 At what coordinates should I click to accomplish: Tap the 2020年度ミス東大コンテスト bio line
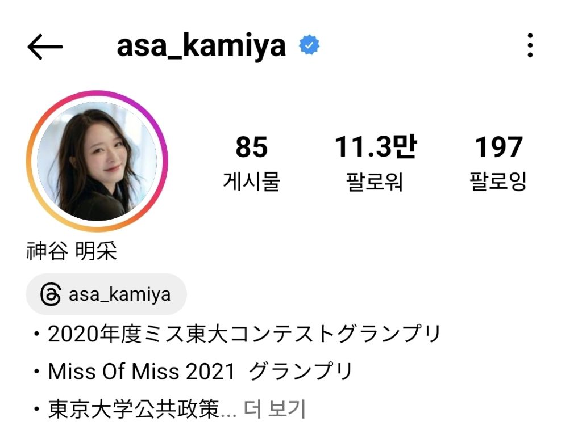pyautogui.click(x=237, y=334)
